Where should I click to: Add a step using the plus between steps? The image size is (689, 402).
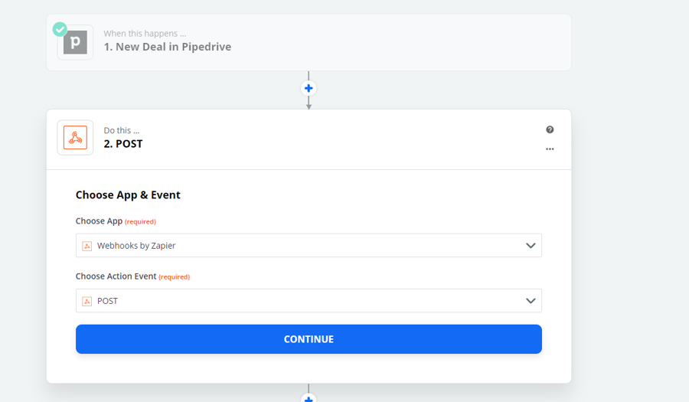tap(309, 88)
